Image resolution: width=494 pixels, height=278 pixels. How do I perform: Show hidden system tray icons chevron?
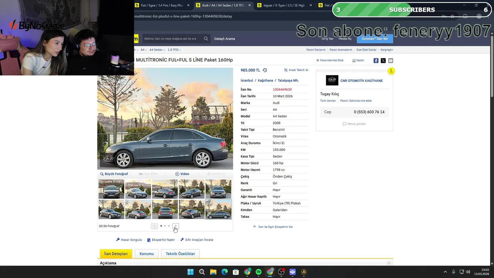coord(445,272)
